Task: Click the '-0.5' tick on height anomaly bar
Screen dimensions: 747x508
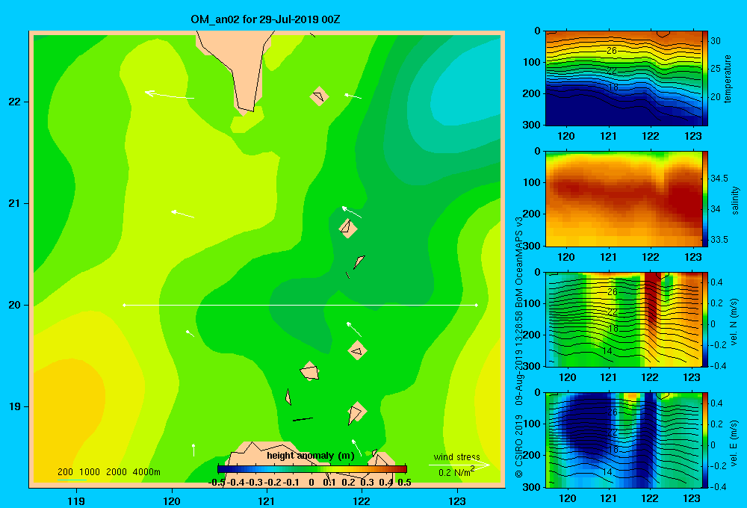Action: [x=217, y=483]
